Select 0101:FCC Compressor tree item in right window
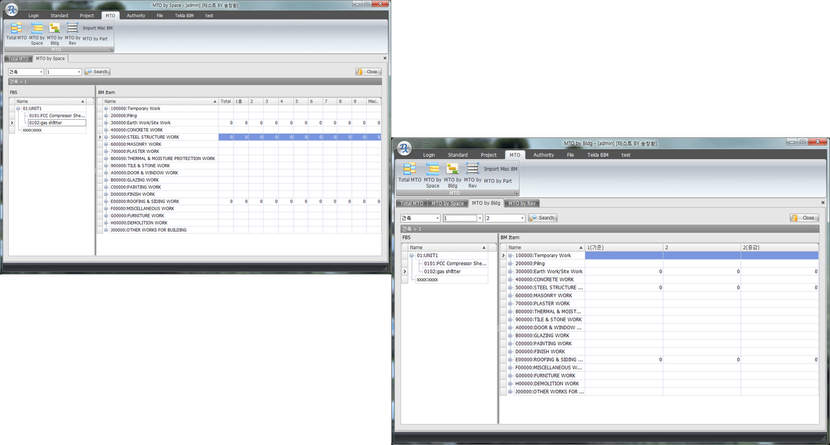The width and height of the screenshot is (830, 445). pyautogui.click(x=455, y=263)
